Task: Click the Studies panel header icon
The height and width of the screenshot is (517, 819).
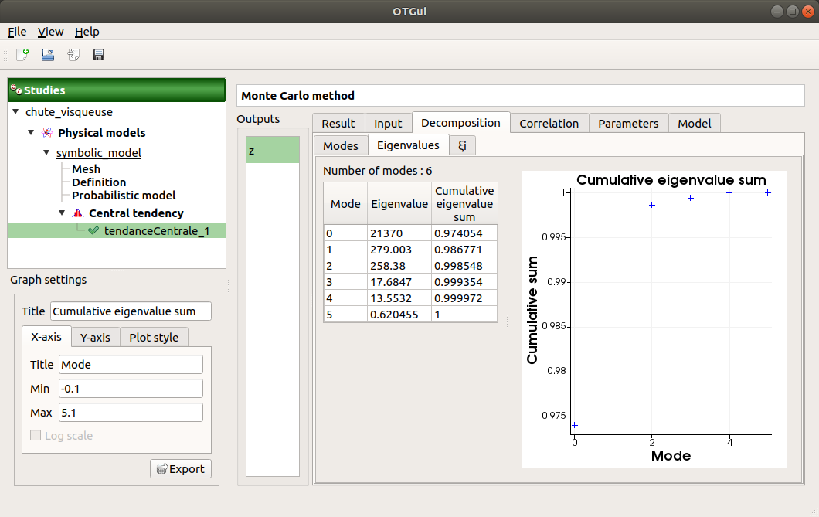Action: pyautogui.click(x=15, y=90)
